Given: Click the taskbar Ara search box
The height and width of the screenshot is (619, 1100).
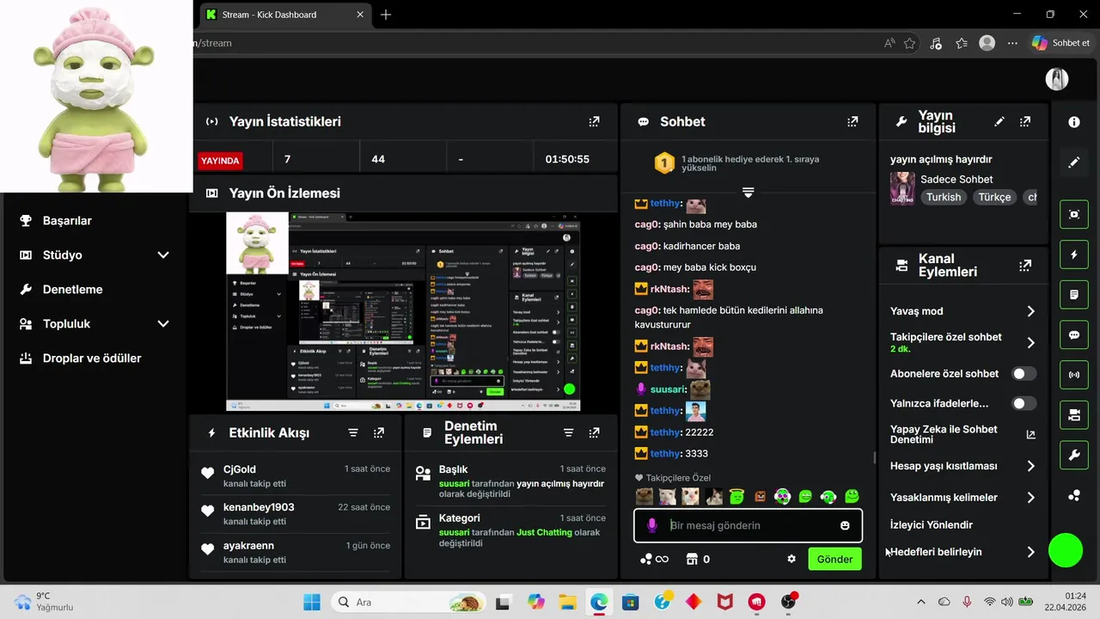Looking at the screenshot, I should 407,602.
